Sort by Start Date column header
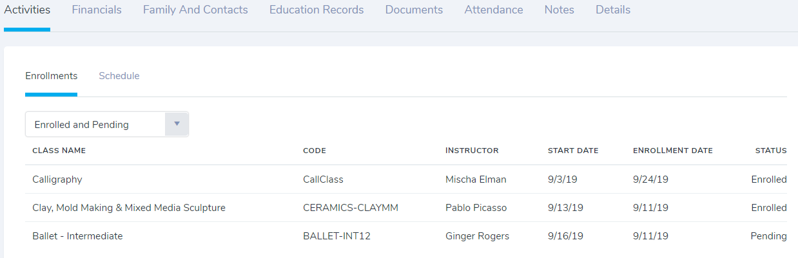The image size is (798, 258). (573, 151)
